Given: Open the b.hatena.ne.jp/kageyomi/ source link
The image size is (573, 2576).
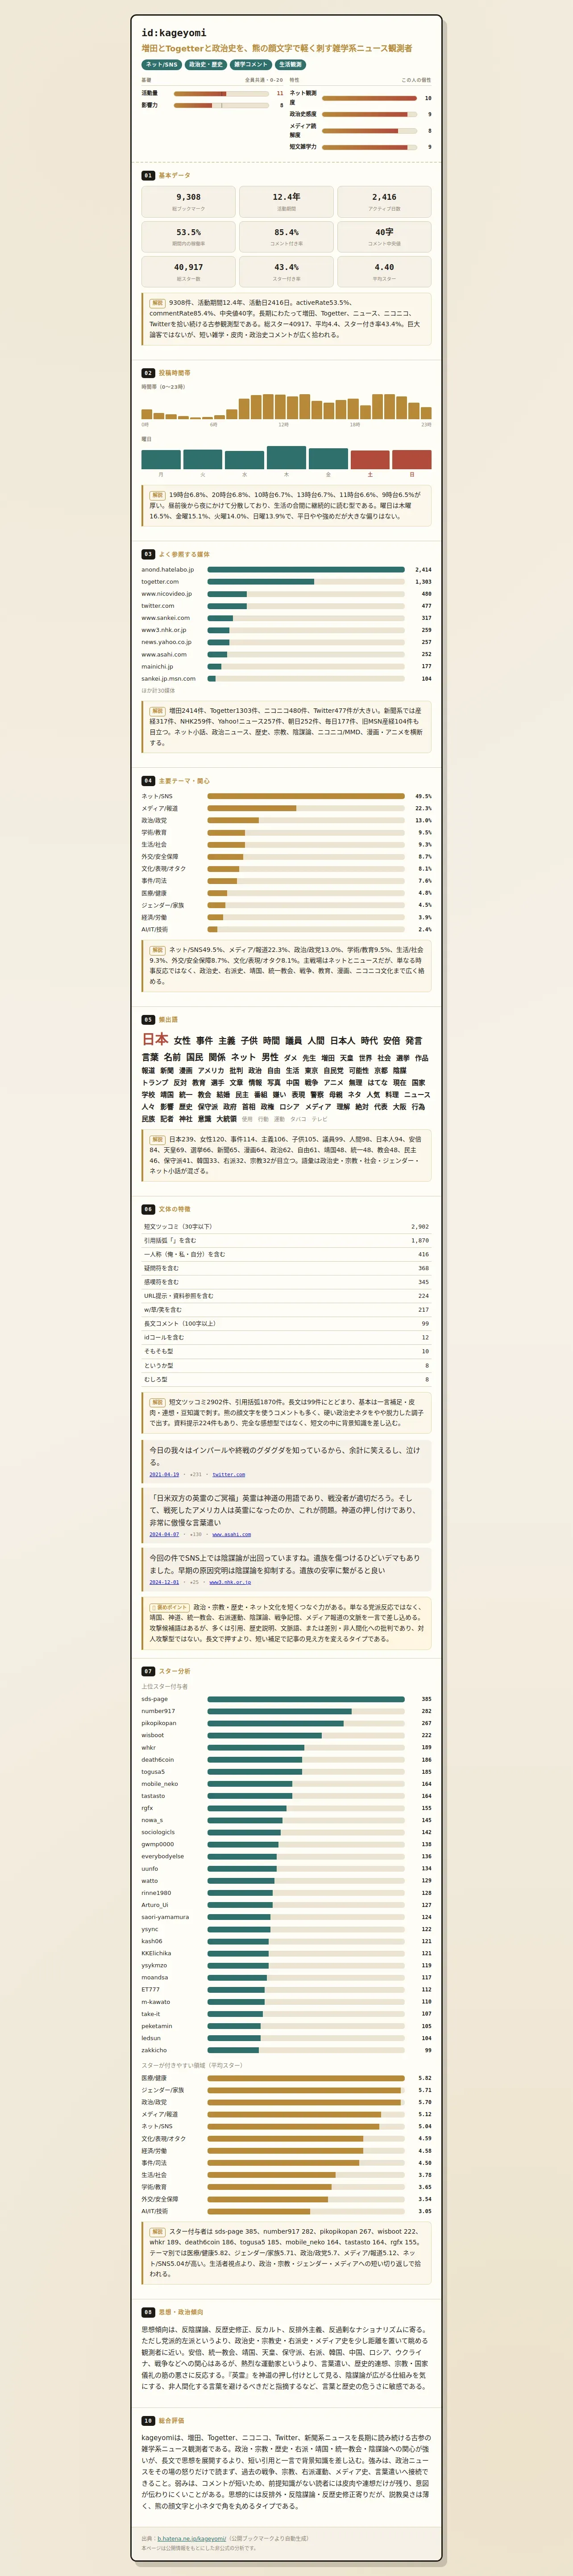Looking at the screenshot, I should 191,2538.
